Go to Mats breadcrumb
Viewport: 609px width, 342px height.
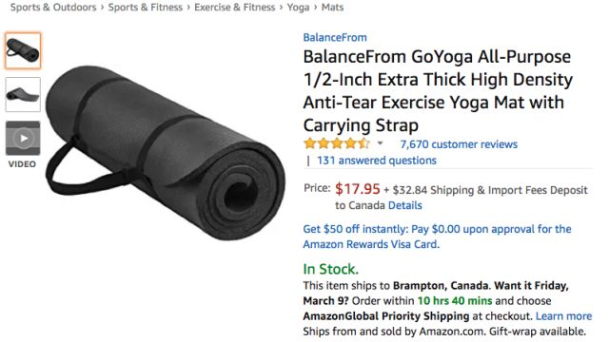click(332, 8)
